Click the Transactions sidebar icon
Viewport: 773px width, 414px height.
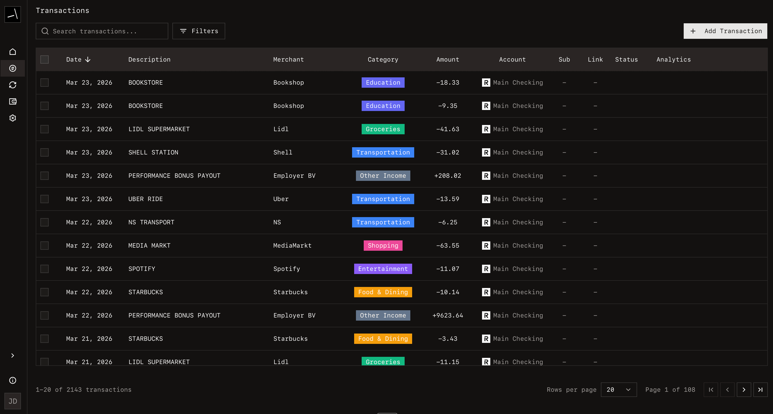(x=13, y=68)
